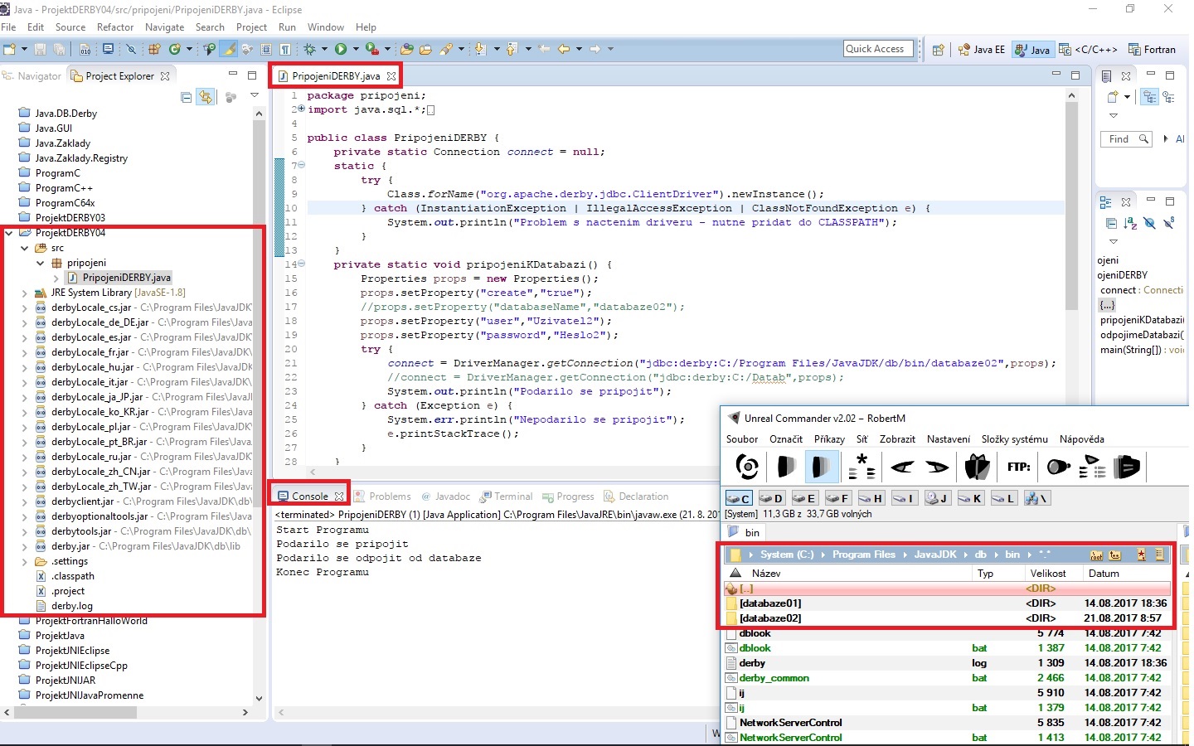Switch to the Java EE perspective

click(981, 50)
